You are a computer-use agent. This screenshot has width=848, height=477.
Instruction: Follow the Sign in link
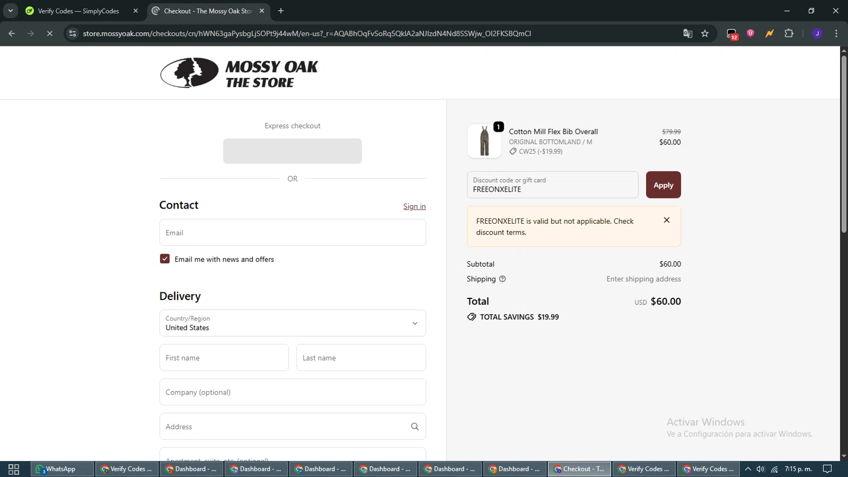tap(414, 206)
